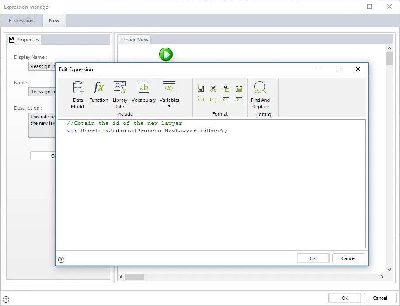The image size is (400, 306).
Task: Click the Design View horizontal scrollbar thumb
Action: 135,277
